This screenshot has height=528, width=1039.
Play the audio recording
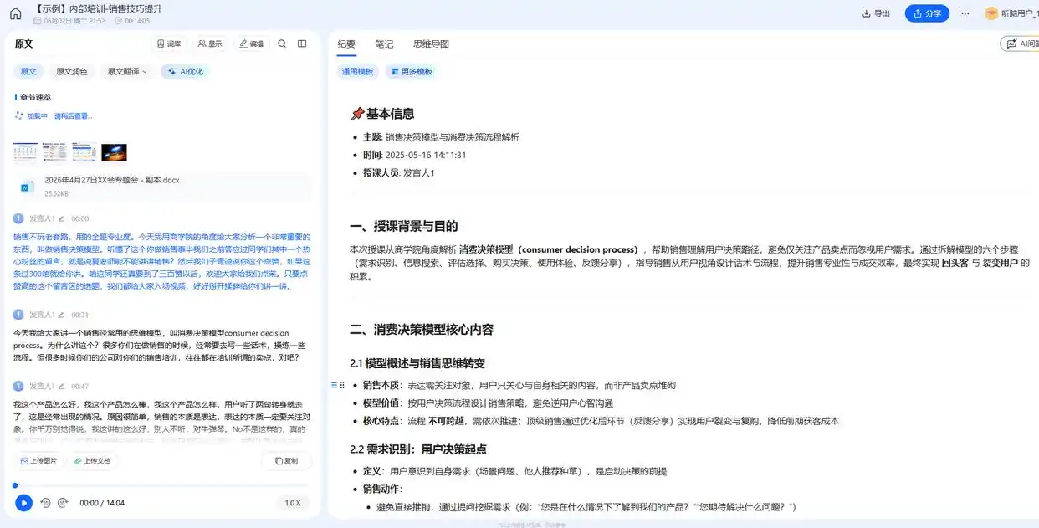point(23,503)
